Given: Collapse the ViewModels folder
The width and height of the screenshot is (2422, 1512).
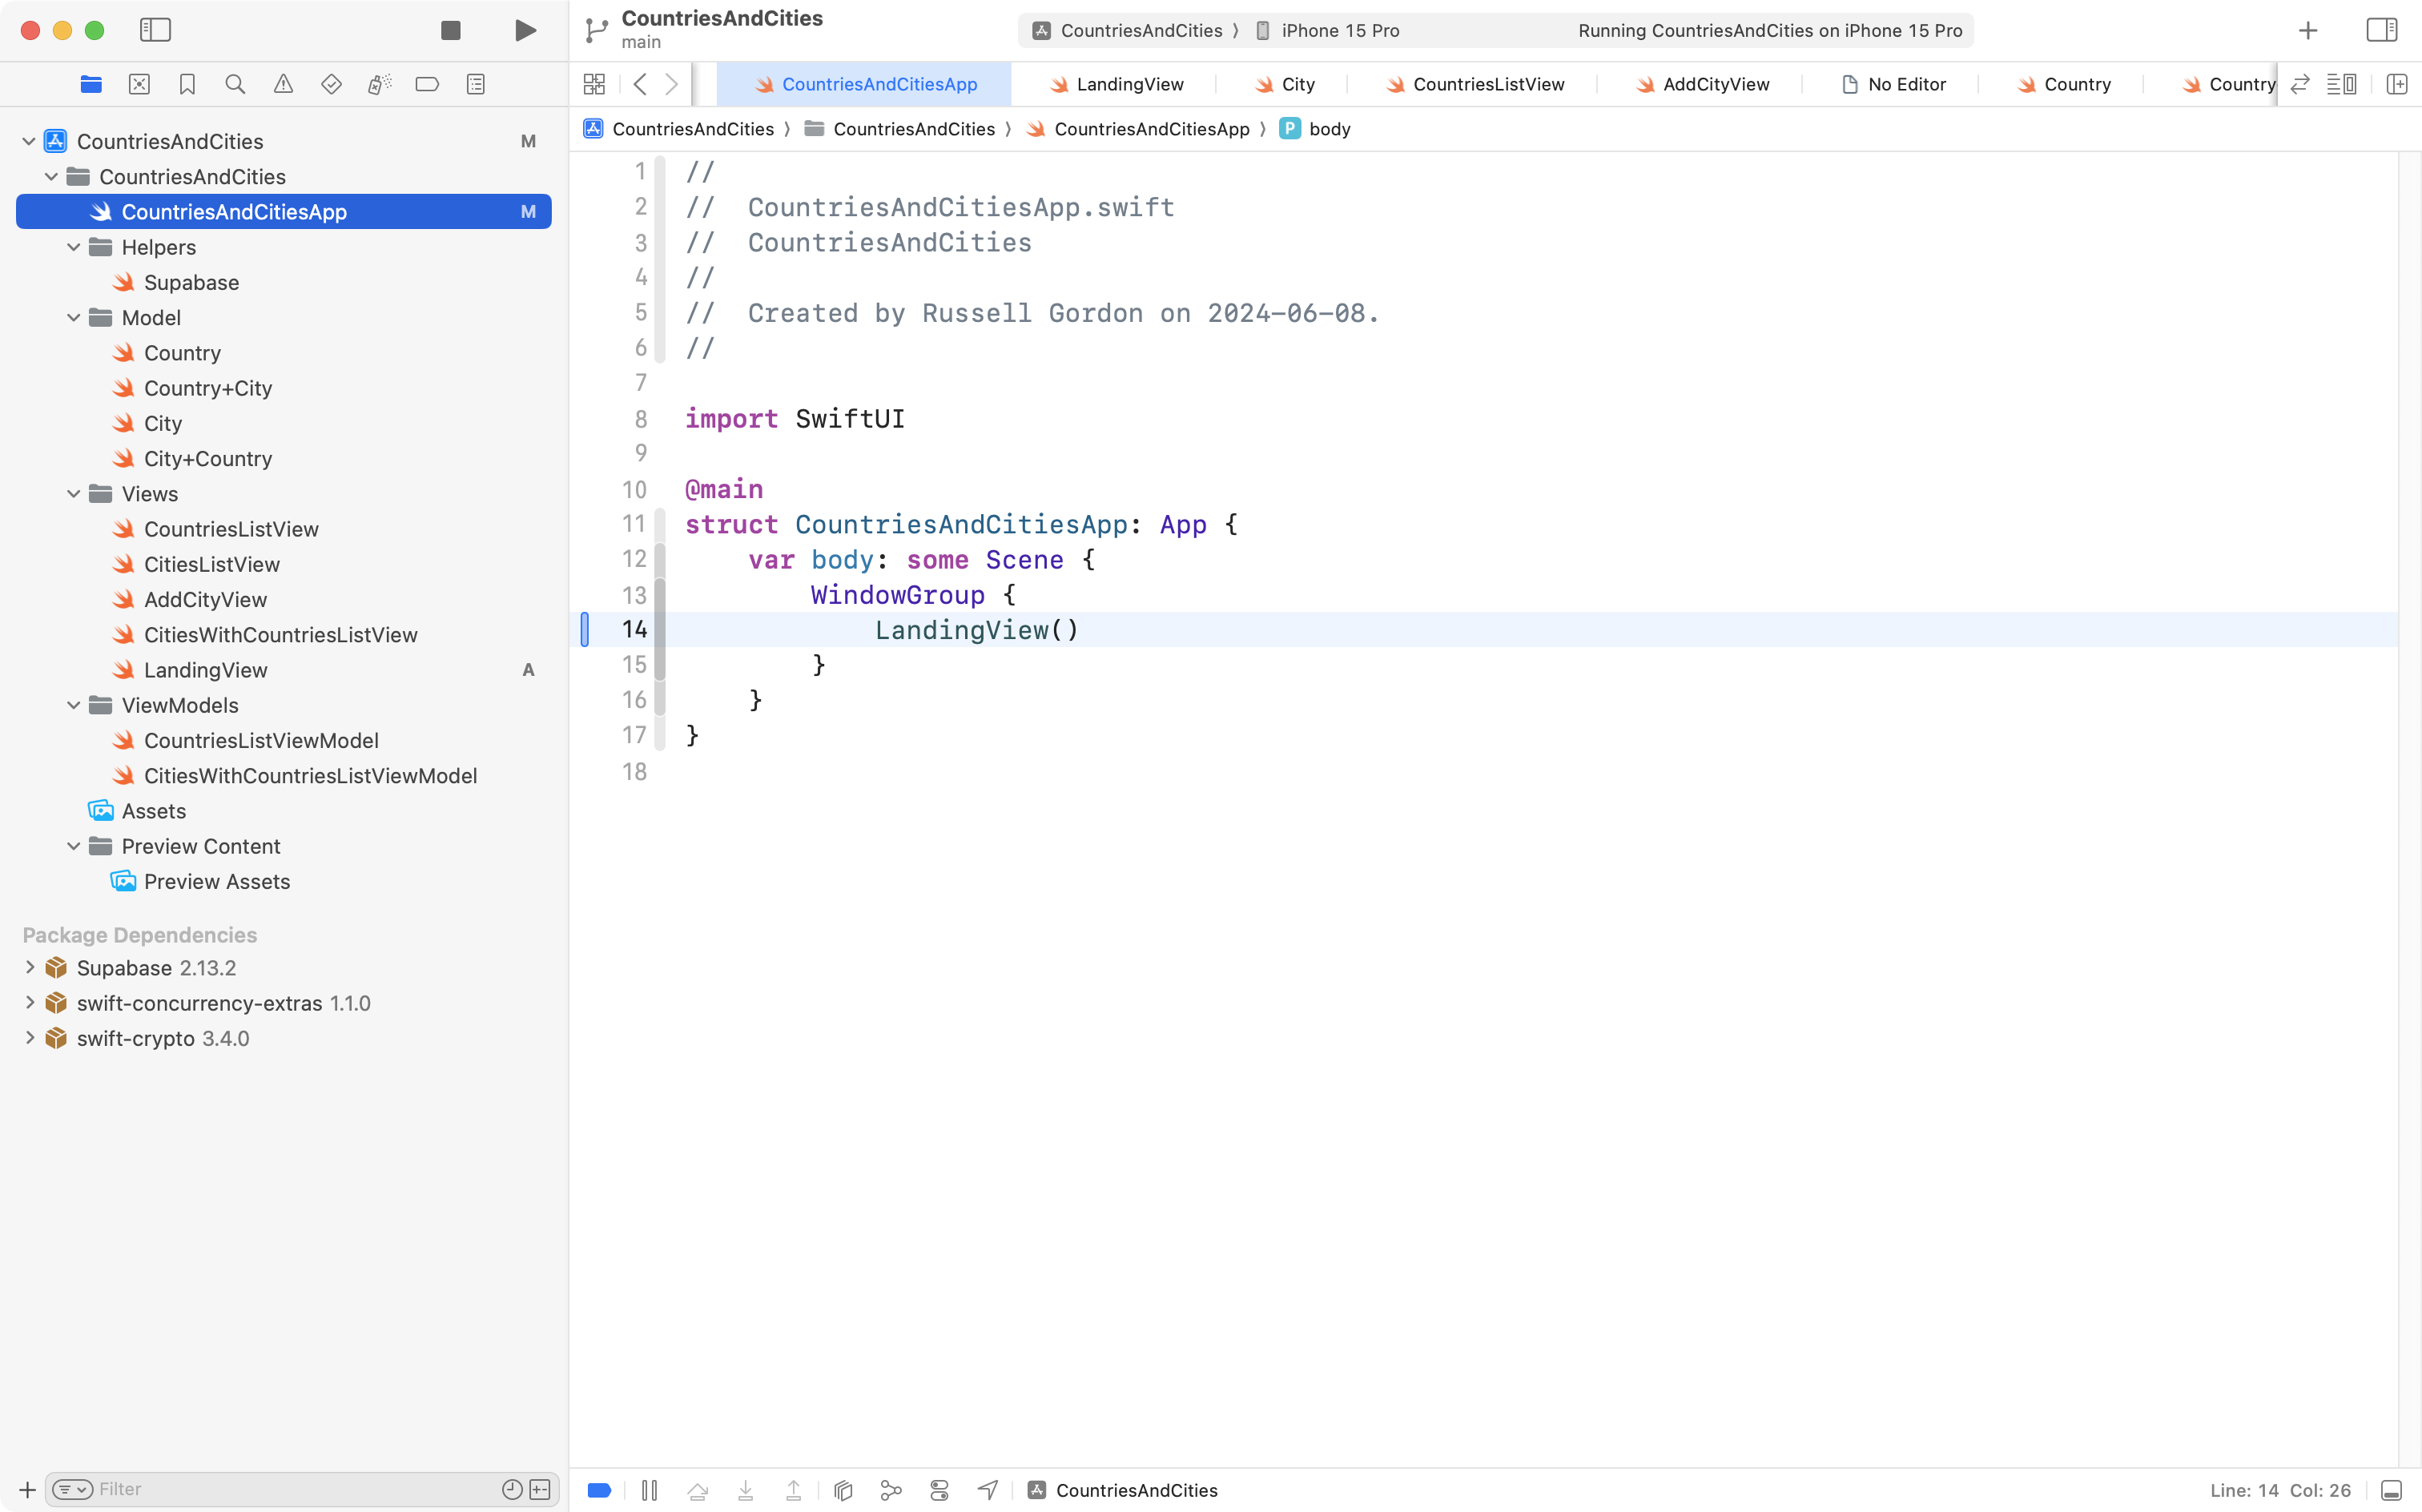Looking at the screenshot, I should pyautogui.click(x=73, y=705).
